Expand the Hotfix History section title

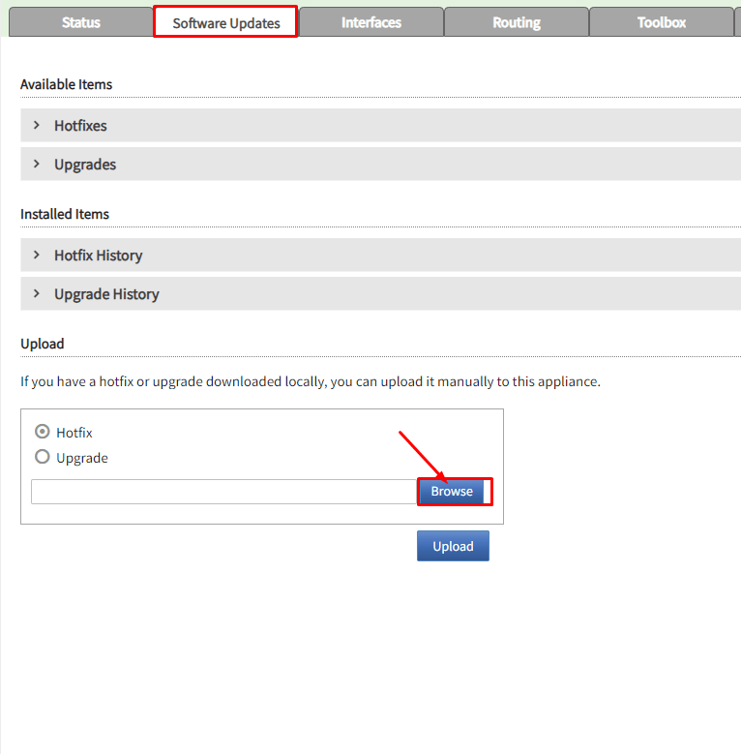pos(98,256)
